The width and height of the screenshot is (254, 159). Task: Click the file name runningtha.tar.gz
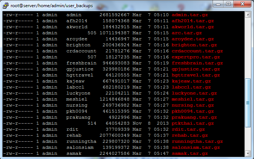197,142
